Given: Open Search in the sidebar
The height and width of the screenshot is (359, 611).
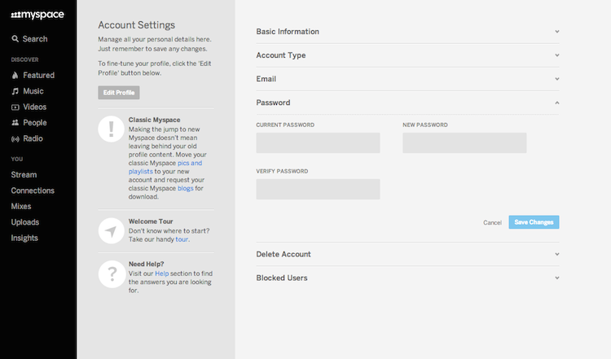Looking at the screenshot, I should pyautogui.click(x=35, y=39).
